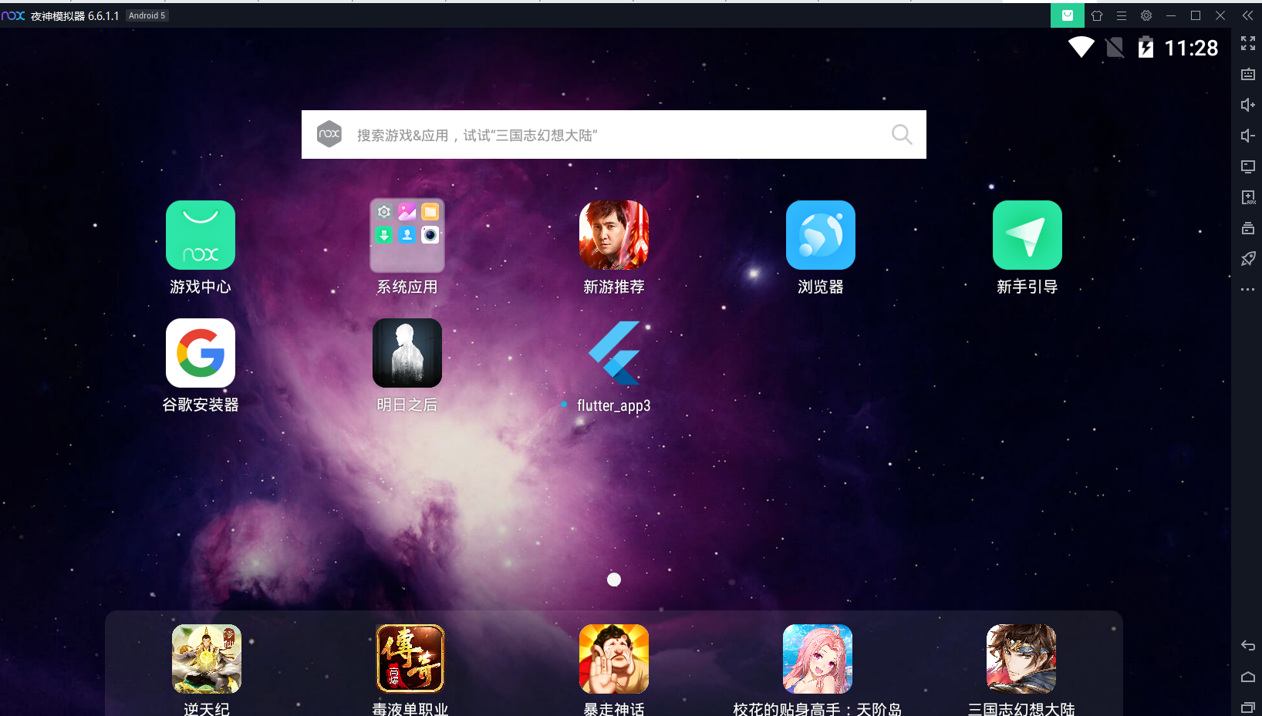
Task: Increase volume with sidebar volume-up icon
Action: tap(1247, 105)
